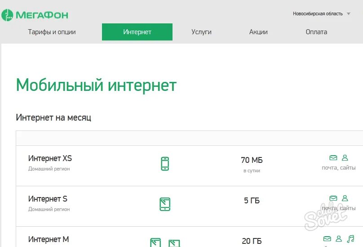363x247 pixels.
Task: Click 'почта, сайты' in Интернет XS row
Action: point(339,168)
